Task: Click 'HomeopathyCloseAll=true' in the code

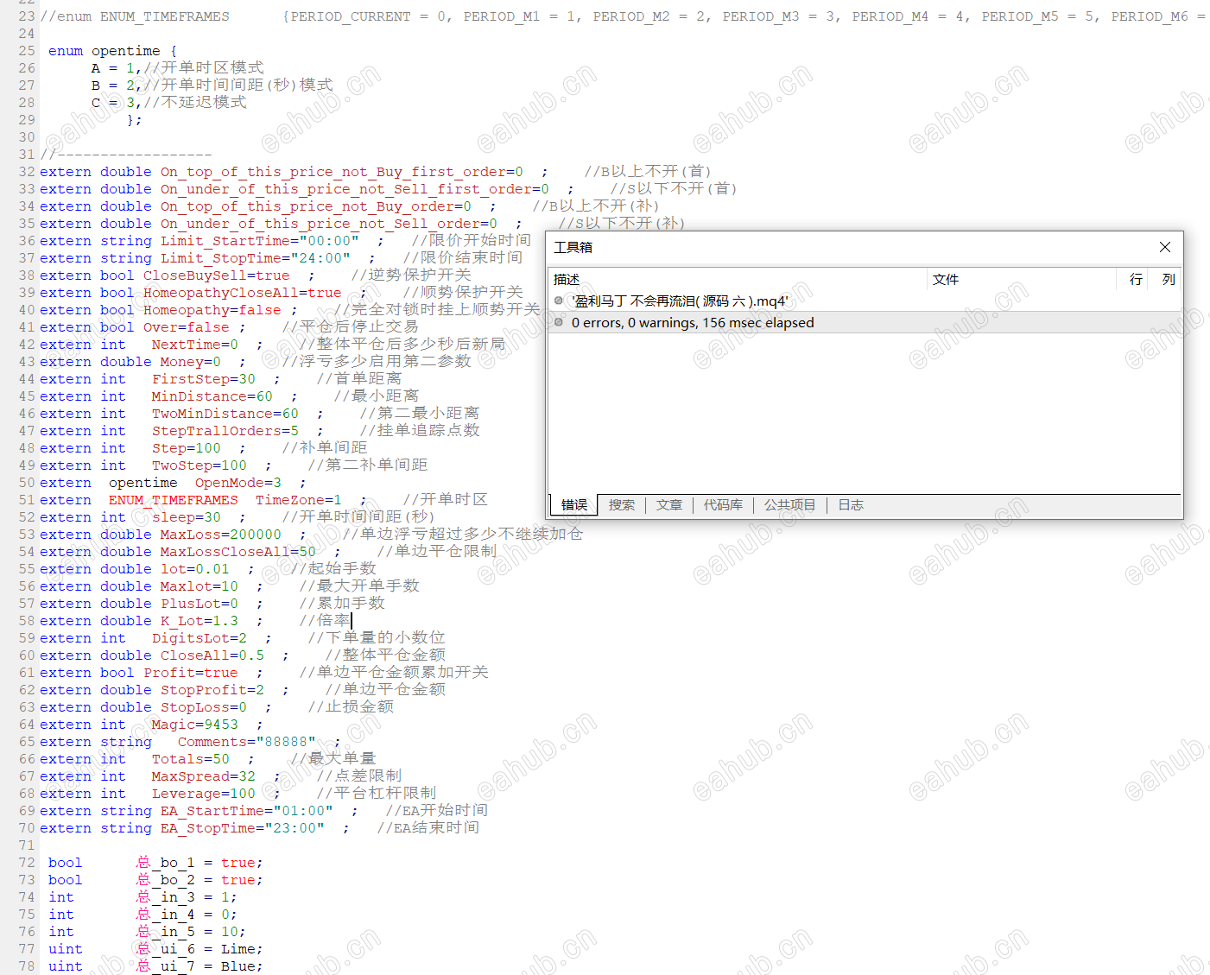Action: (x=243, y=293)
